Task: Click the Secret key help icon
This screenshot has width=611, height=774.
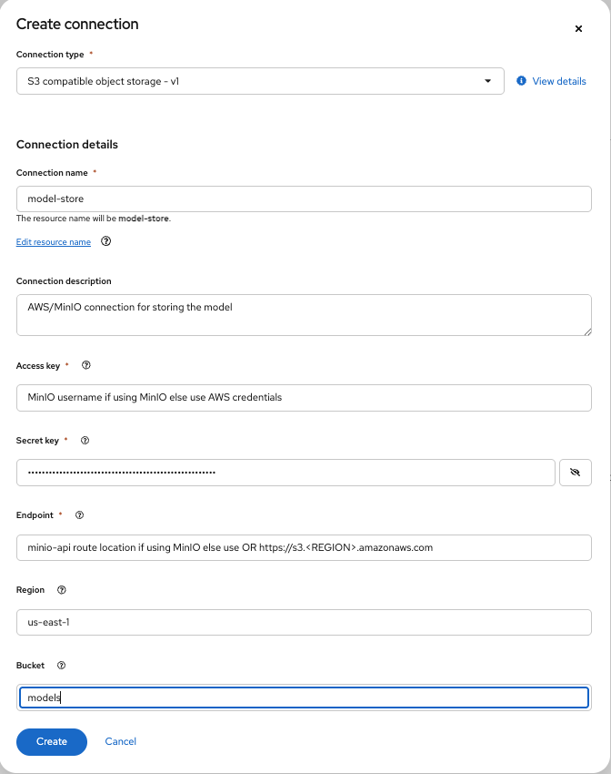Action: click(85, 441)
